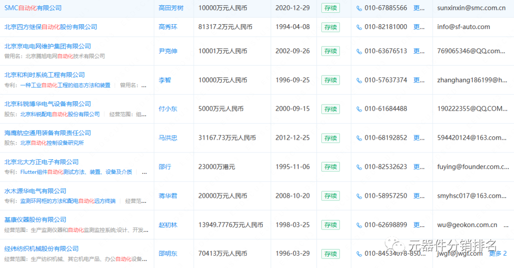
Task: Open 北京四方继保自动化股份有限公司 link
Action: coord(51,27)
